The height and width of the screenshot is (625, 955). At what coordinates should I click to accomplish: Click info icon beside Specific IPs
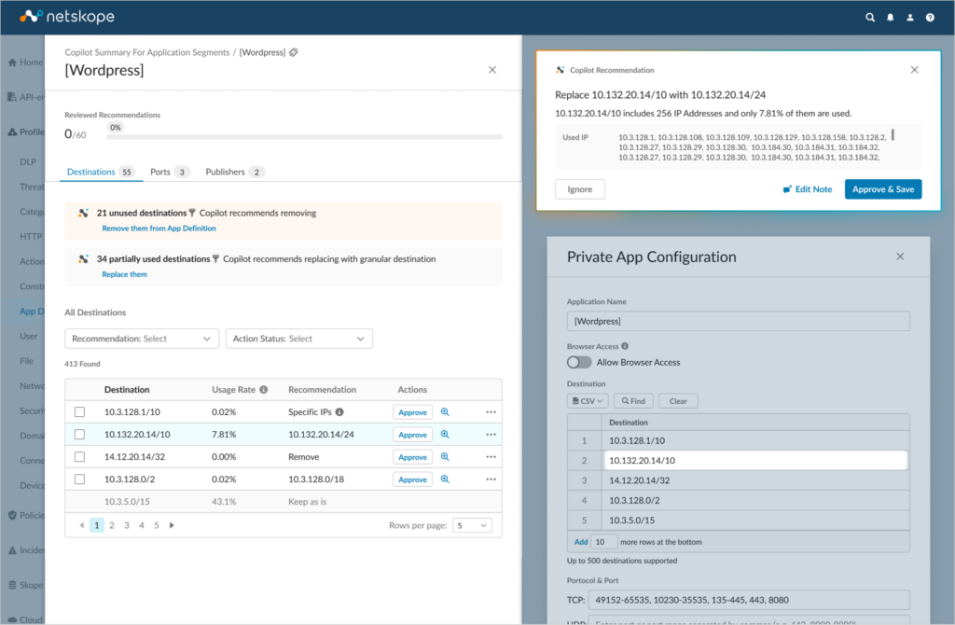(x=339, y=412)
